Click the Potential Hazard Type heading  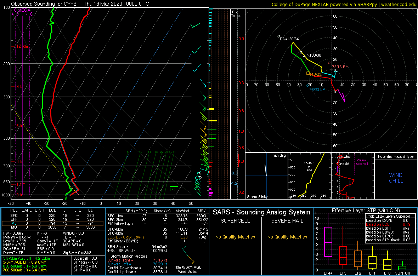(396, 157)
